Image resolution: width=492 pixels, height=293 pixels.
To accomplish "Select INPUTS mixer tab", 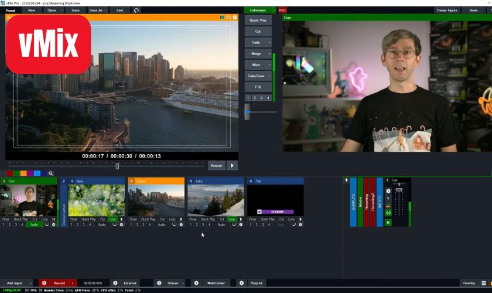I will [380, 202].
